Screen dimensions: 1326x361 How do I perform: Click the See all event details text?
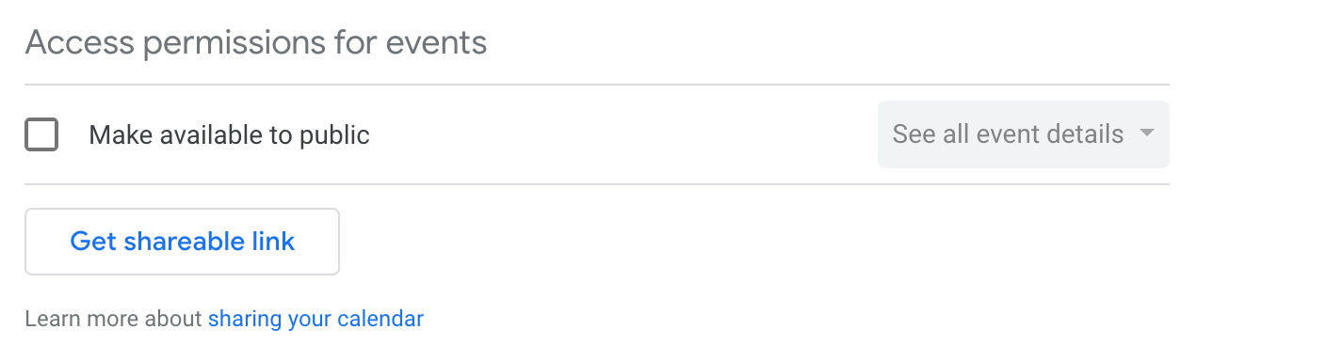pos(1008,134)
